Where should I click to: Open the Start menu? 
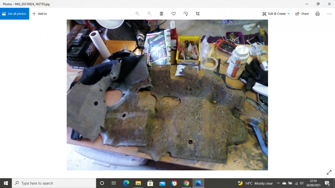coord(5,183)
